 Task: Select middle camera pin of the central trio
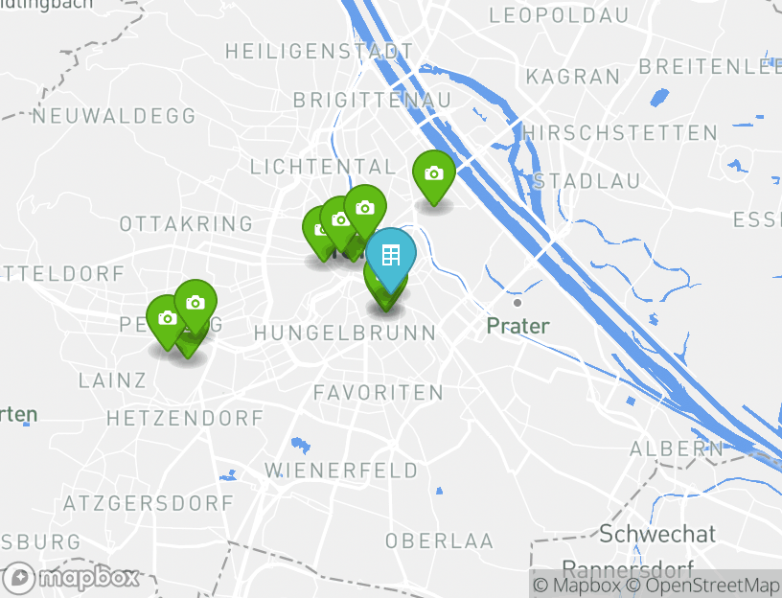click(x=338, y=220)
